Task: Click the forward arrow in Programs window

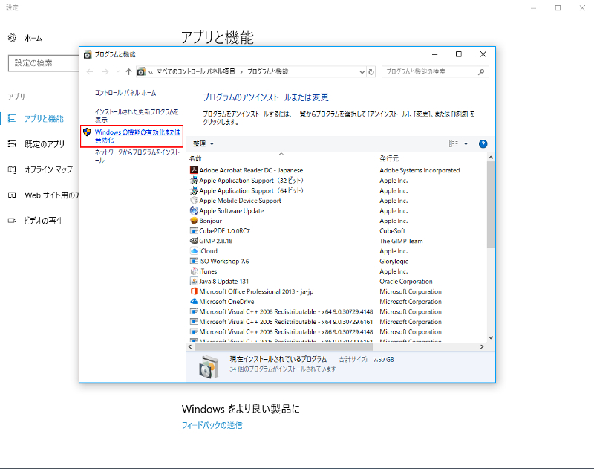Action: click(x=105, y=71)
